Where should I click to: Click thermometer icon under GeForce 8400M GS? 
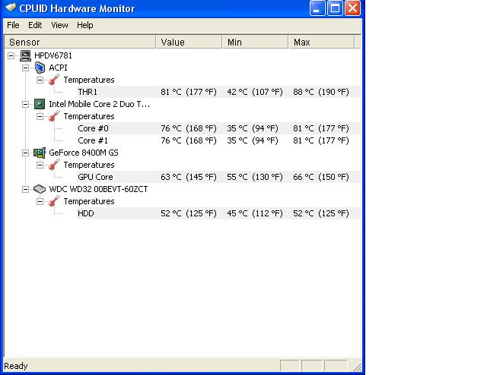tap(54, 165)
